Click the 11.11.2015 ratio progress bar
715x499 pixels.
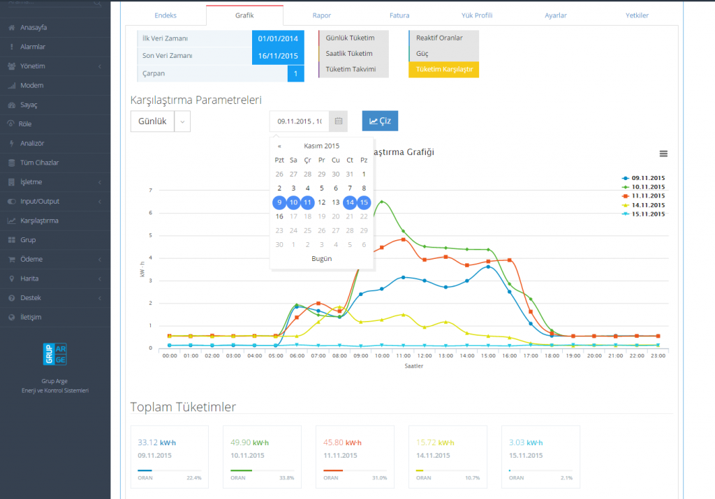(355, 471)
